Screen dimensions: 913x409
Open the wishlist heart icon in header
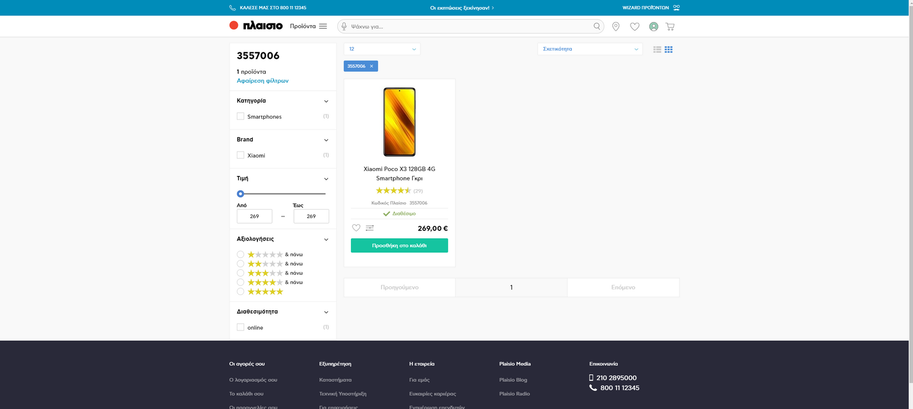tap(635, 26)
